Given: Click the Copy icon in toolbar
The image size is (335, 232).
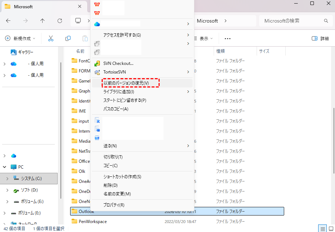Looking at the screenshot, I should [68, 38].
